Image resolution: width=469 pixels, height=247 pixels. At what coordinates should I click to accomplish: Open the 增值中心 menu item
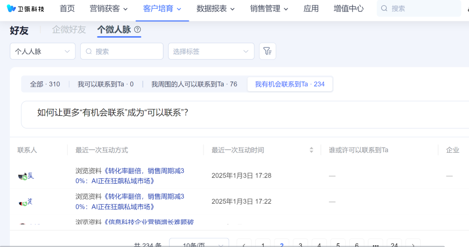[x=348, y=9]
